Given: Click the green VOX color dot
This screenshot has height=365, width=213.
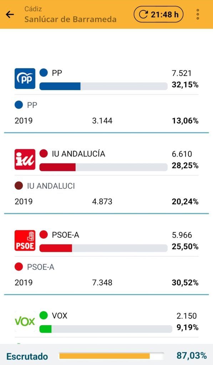Looking at the screenshot, I should [44, 315].
